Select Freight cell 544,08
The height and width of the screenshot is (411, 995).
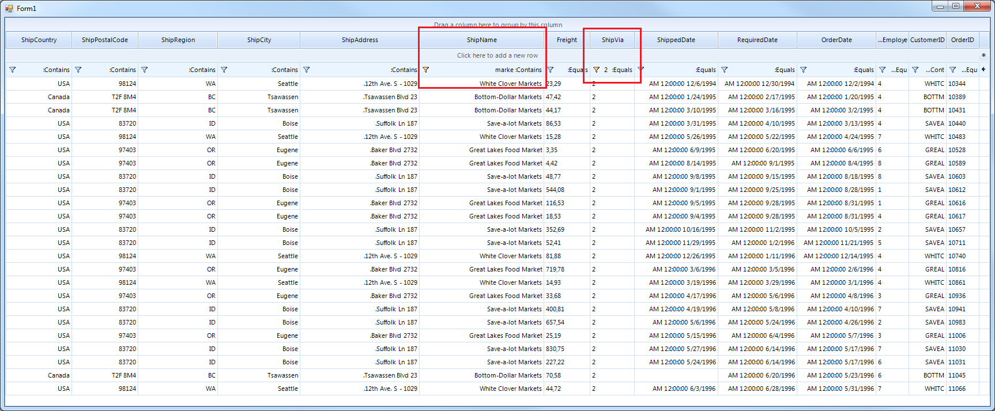point(567,190)
